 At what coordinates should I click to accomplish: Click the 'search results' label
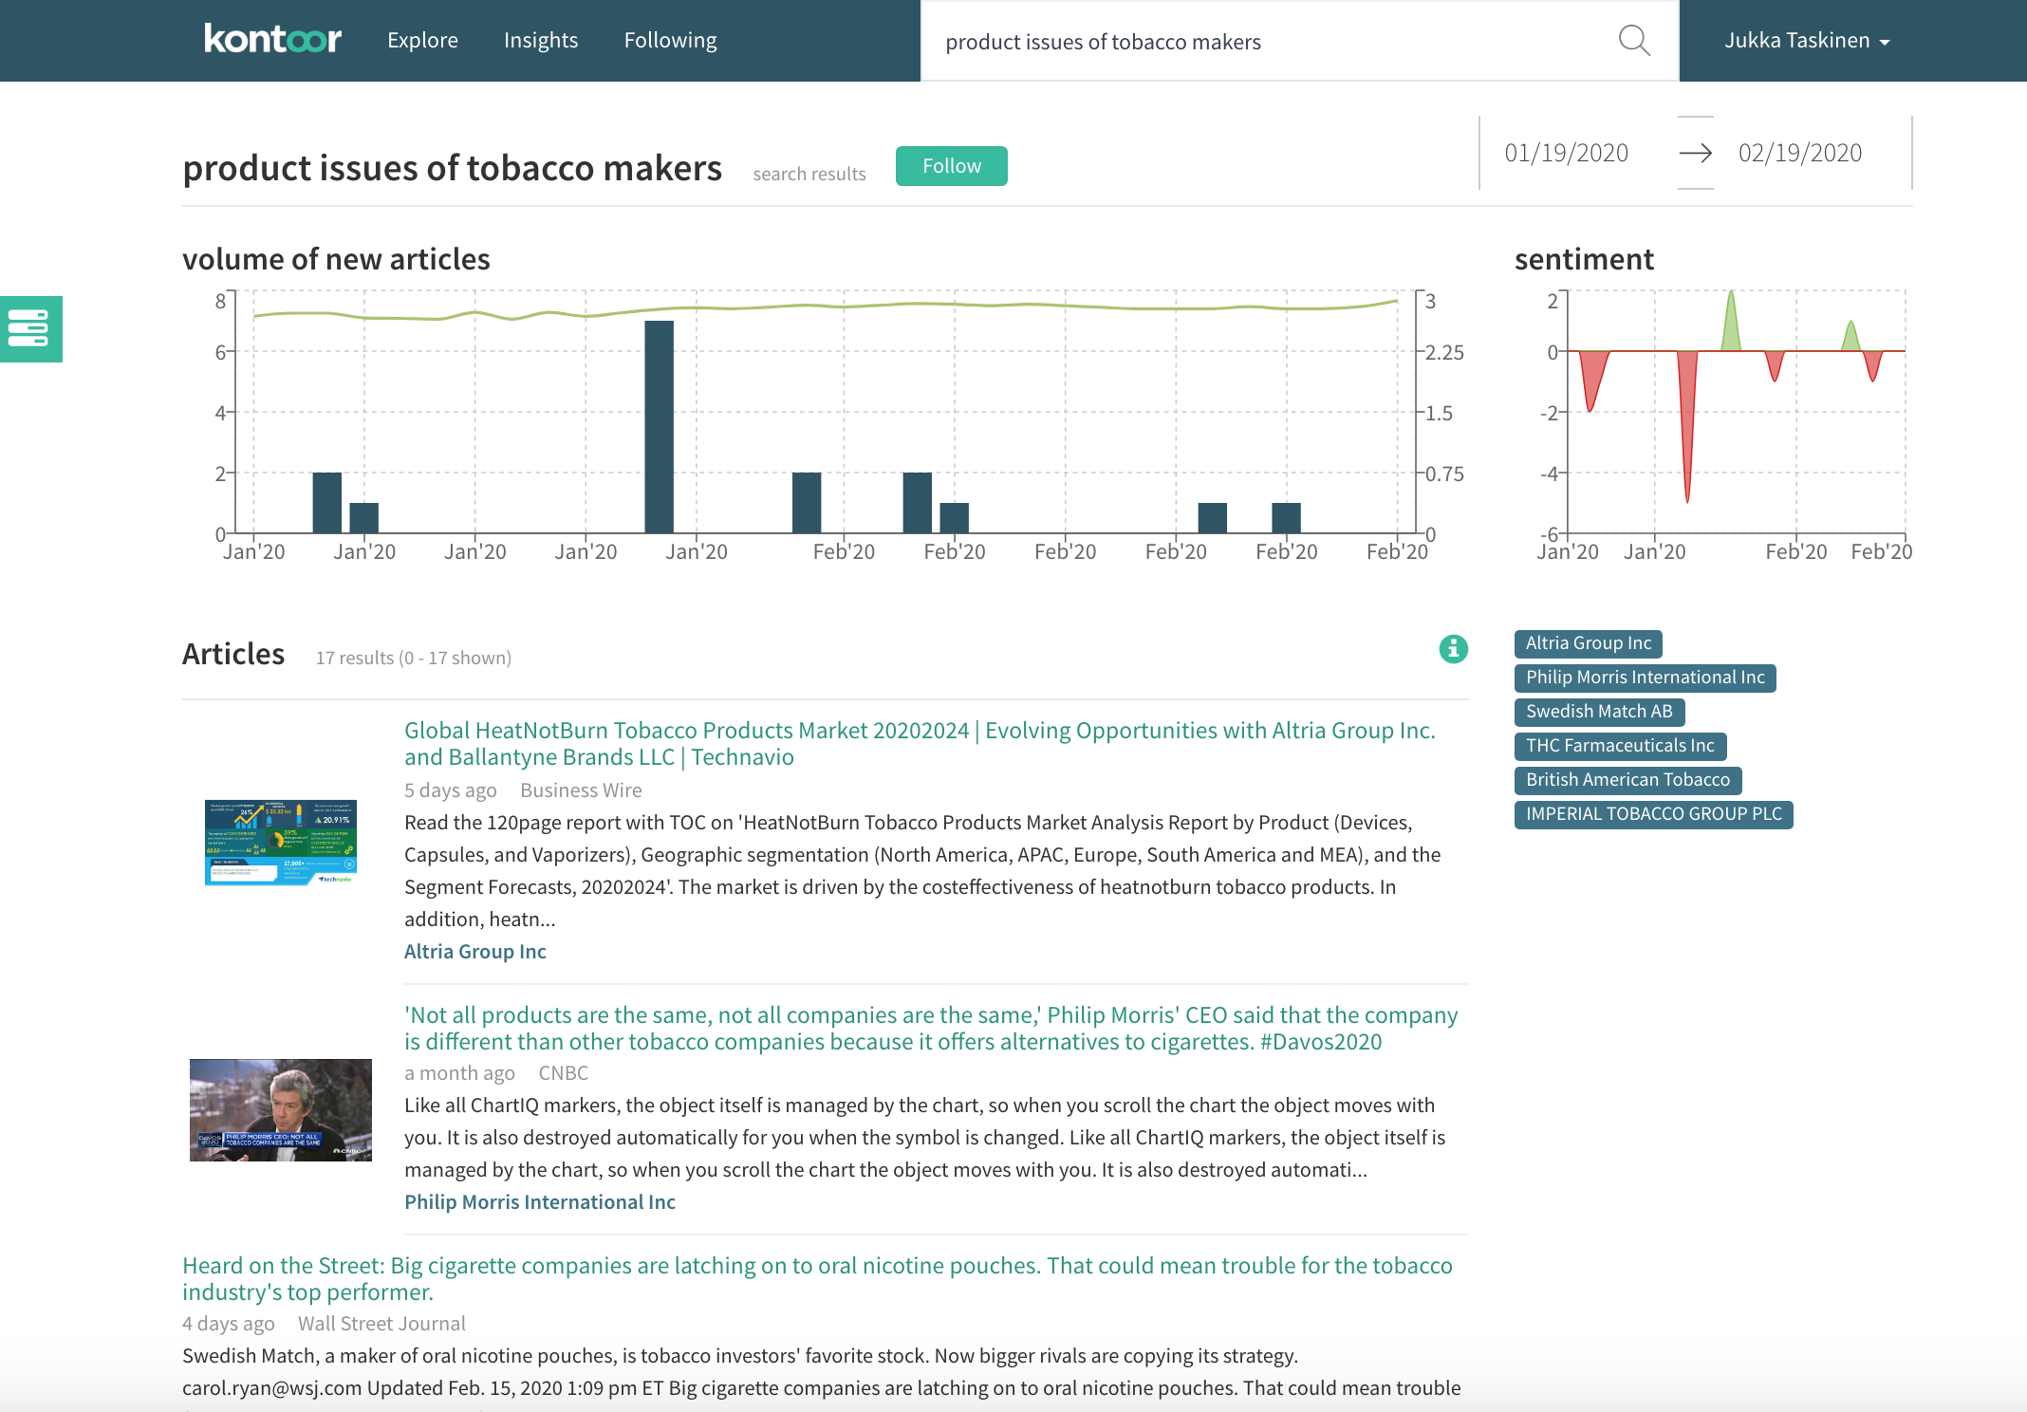[x=809, y=174]
